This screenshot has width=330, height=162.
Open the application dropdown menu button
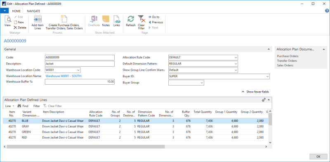coord(5,11)
